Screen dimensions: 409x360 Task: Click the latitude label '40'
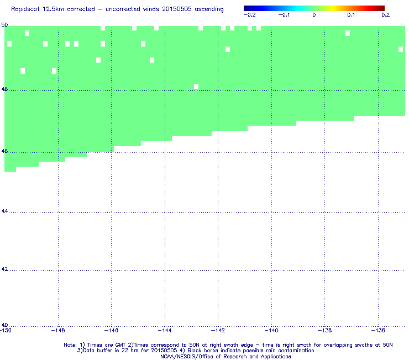(4, 325)
